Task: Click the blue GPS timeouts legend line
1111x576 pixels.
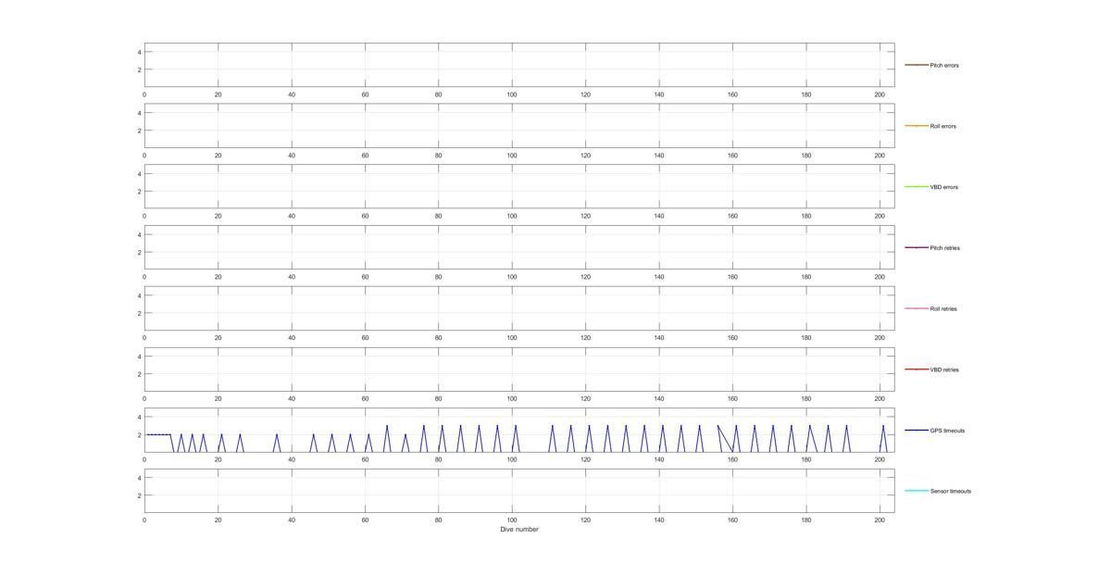Action: click(917, 430)
